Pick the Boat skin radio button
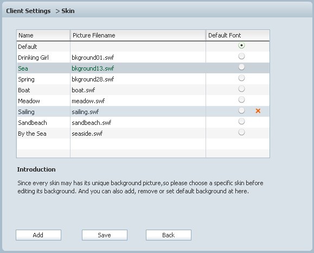The image size is (314, 253). pyautogui.click(x=241, y=89)
